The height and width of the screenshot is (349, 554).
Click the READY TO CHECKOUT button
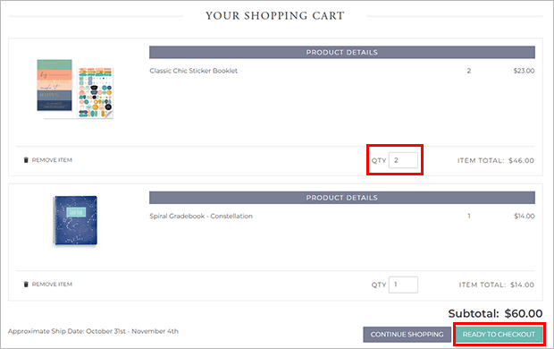click(x=499, y=335)
